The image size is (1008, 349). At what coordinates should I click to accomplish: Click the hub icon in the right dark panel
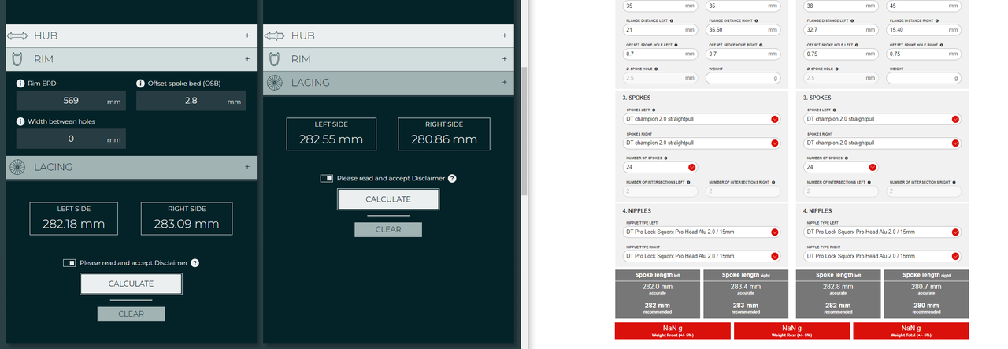[274, 35]
